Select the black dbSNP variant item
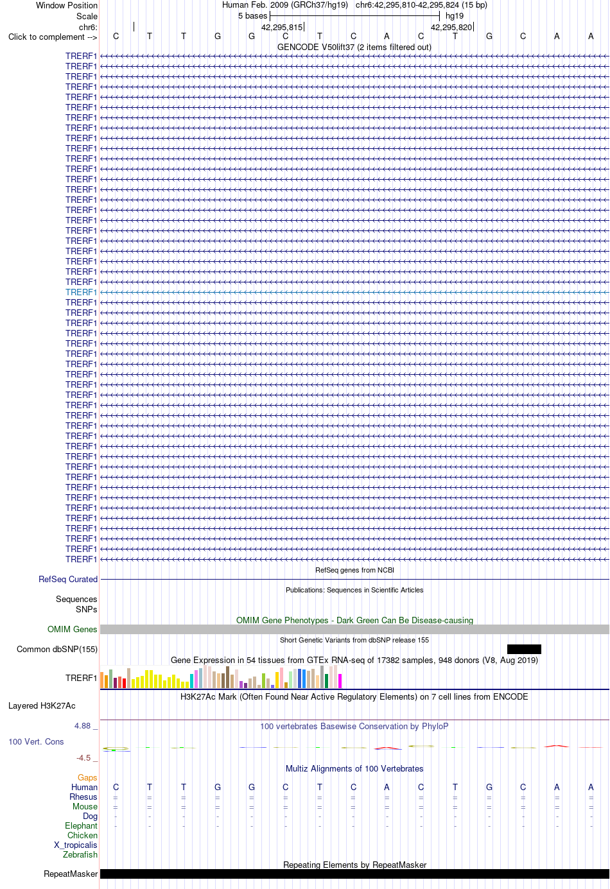This screenshot has height=889, width=610. (x=524, y=649)
